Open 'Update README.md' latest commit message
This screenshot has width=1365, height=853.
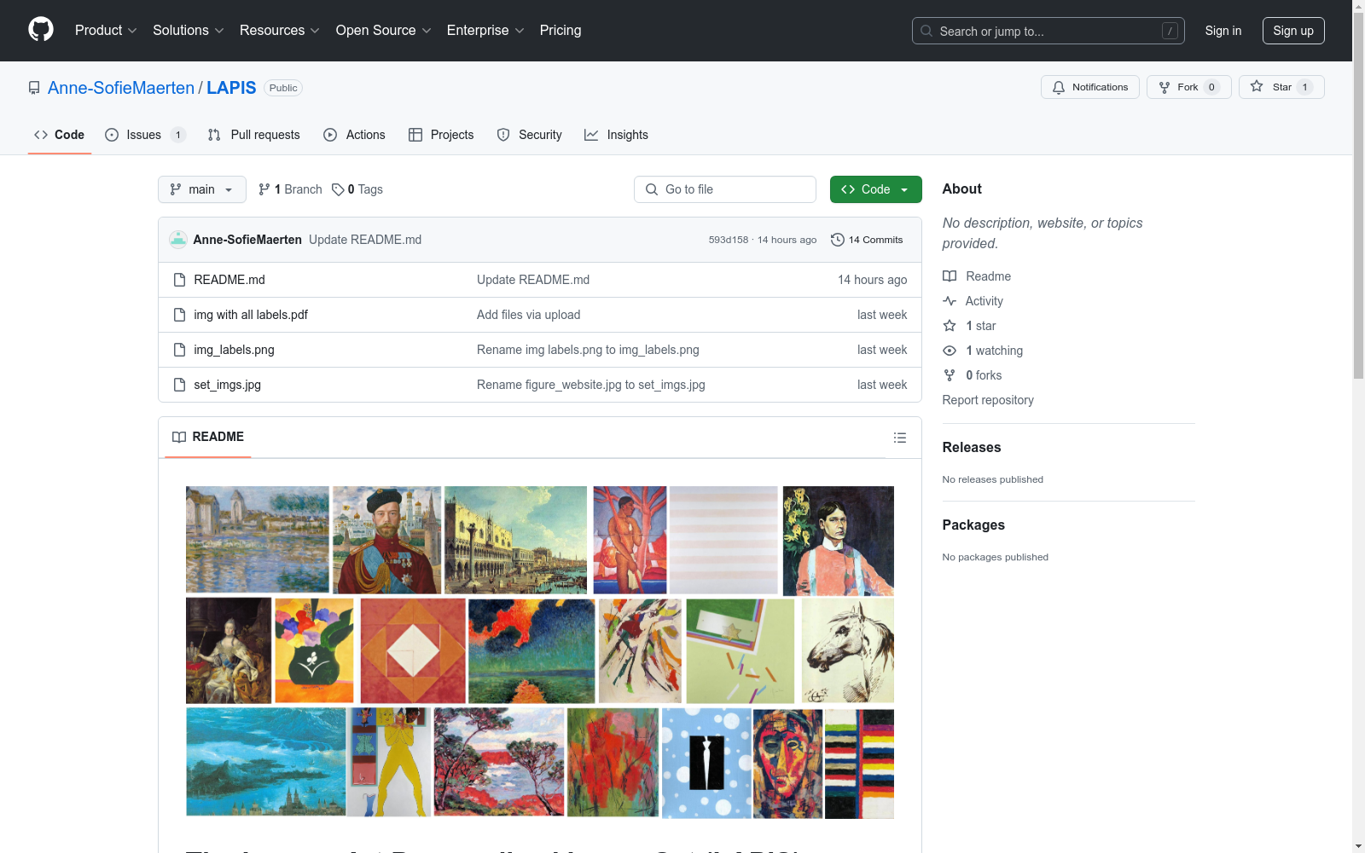pos(365,240)
